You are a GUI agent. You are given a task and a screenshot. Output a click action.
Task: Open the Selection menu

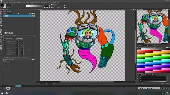[x=32, y=3]
